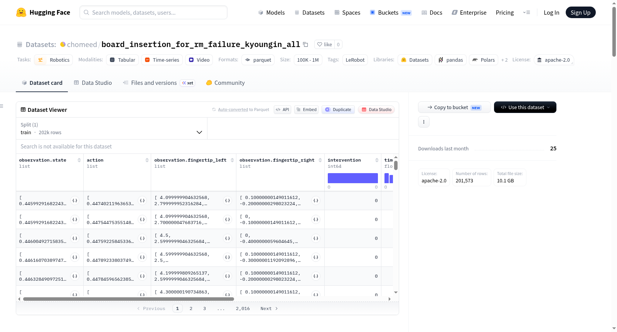
Task: Click the table vertical scrollbar thumb
Action: coord(396,165)
